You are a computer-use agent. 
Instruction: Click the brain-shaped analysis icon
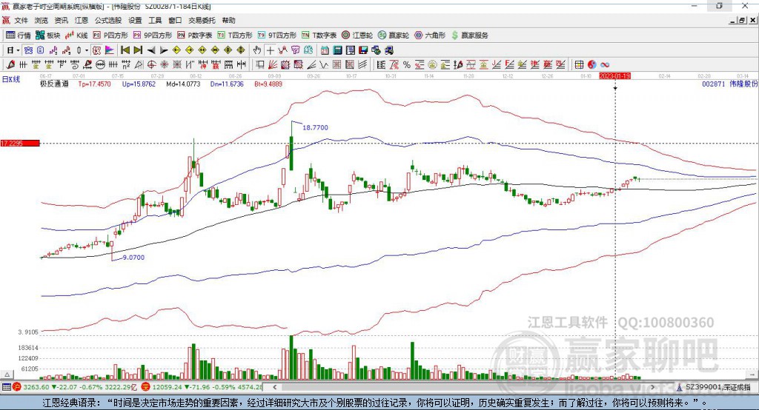click(308, 50)
